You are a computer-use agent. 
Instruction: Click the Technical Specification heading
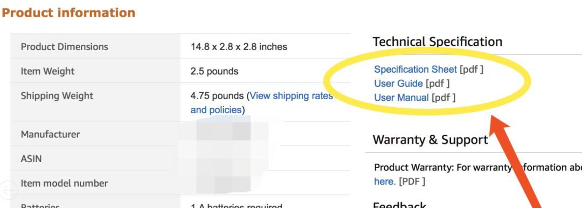click(x=437, y=41)
